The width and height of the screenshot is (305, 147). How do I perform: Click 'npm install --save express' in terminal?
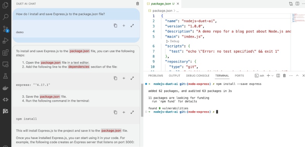(x=239, y=84)
